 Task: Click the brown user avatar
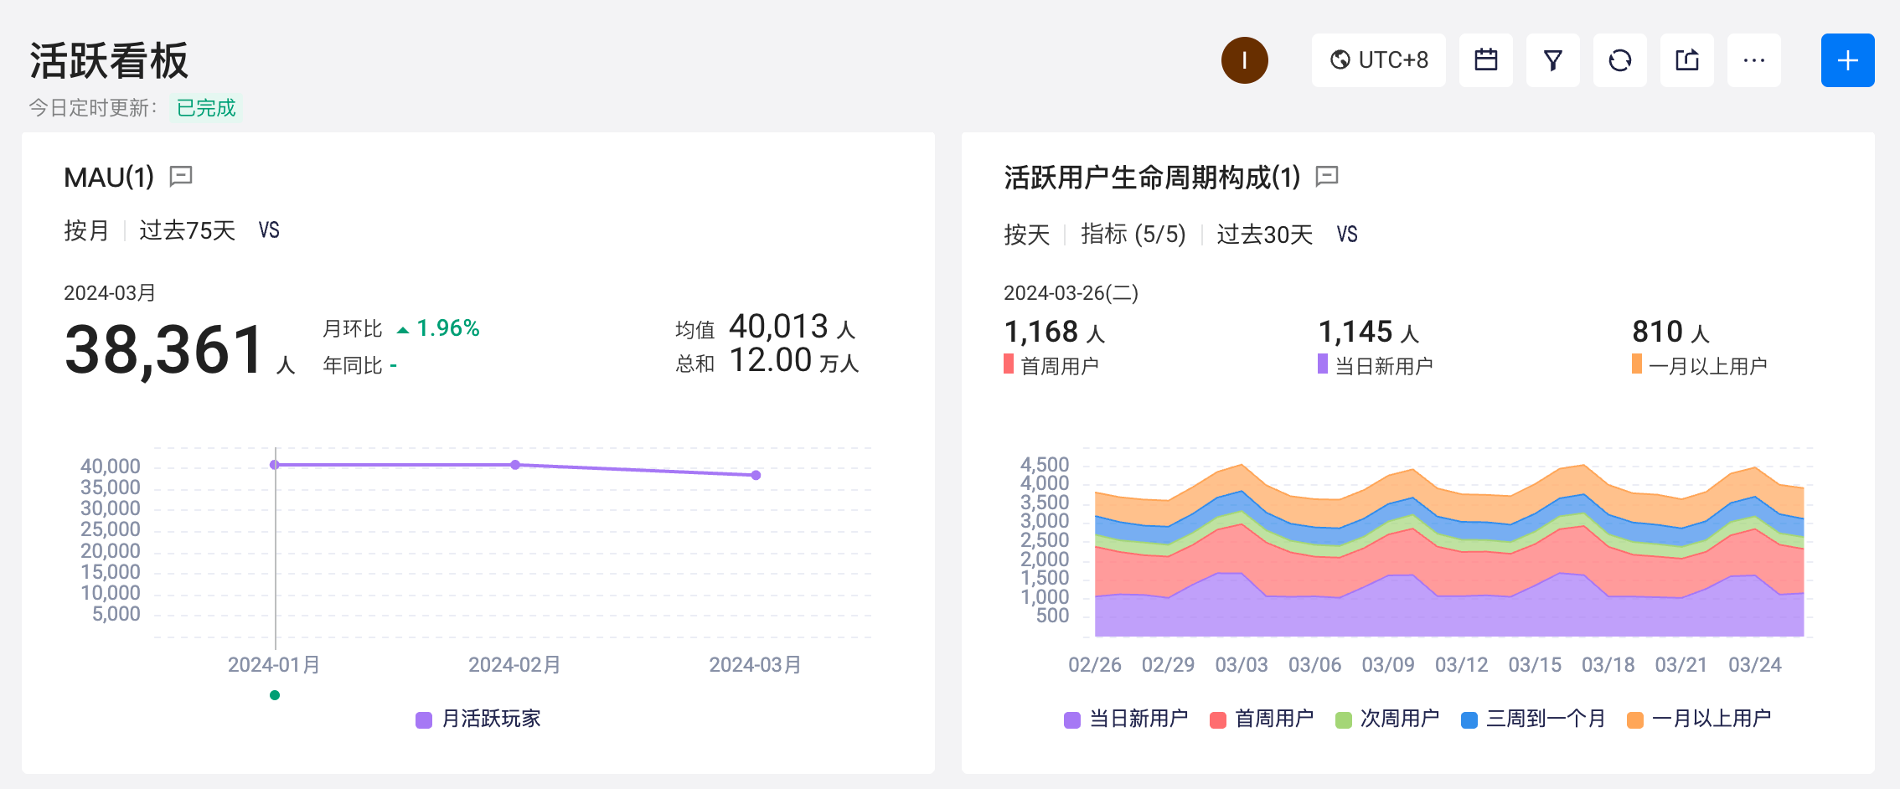point(1244,60)
